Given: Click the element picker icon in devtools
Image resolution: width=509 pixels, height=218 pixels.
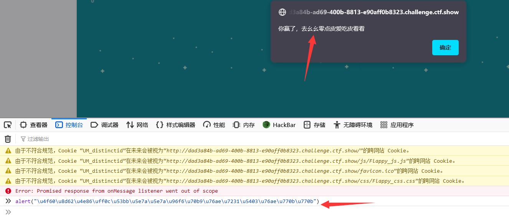Looking at the screenshot, I should click(x=8, y=125).
